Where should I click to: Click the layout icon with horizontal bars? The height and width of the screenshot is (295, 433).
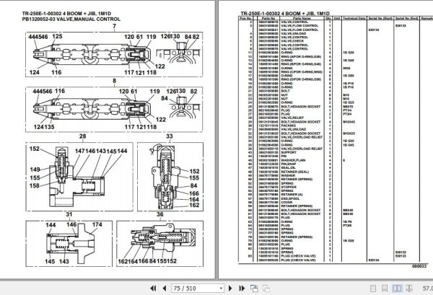click(x=409, y=289)
